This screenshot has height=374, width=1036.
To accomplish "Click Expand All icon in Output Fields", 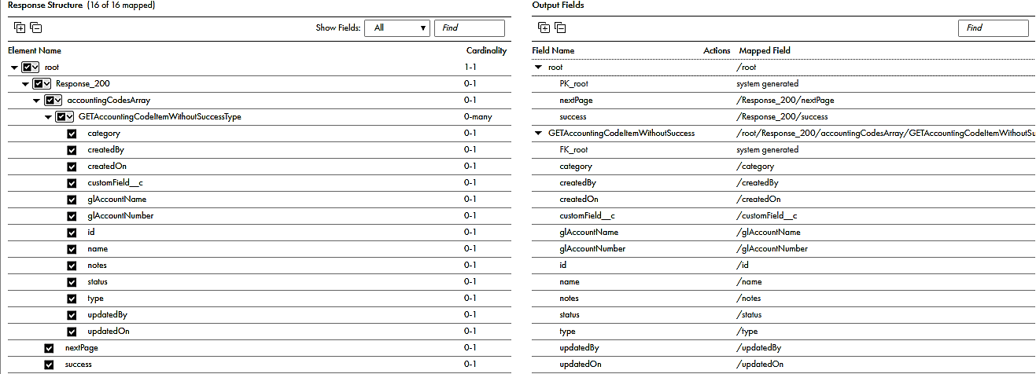I will 544,27.
